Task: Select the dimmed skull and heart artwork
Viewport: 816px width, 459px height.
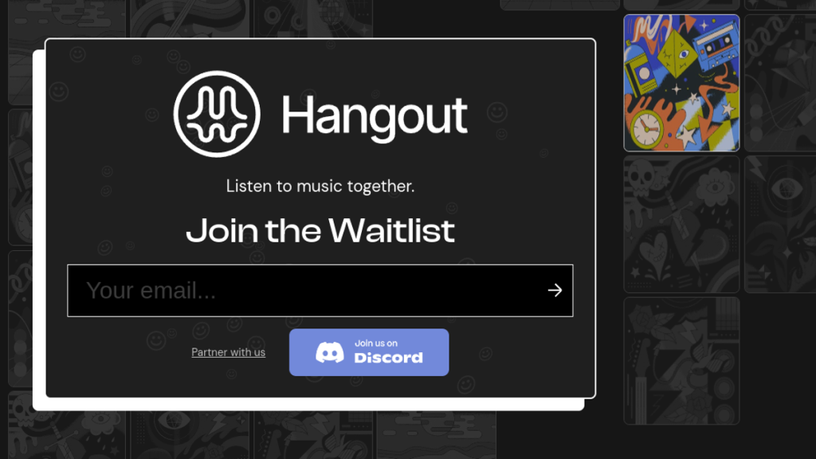Action: pyautogui.click(x=682, y=224)
